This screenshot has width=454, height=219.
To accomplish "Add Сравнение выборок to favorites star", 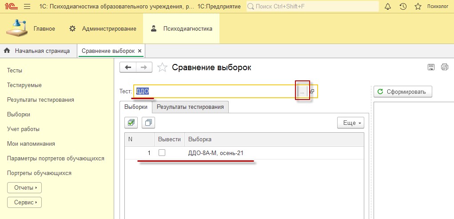I will (162, 68).
